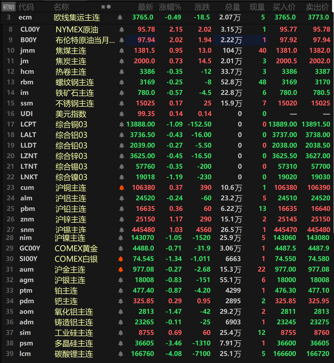This screenshot has width=334, height=363.
Task: Click alert bell for 综合镍03
Action: 122,177
